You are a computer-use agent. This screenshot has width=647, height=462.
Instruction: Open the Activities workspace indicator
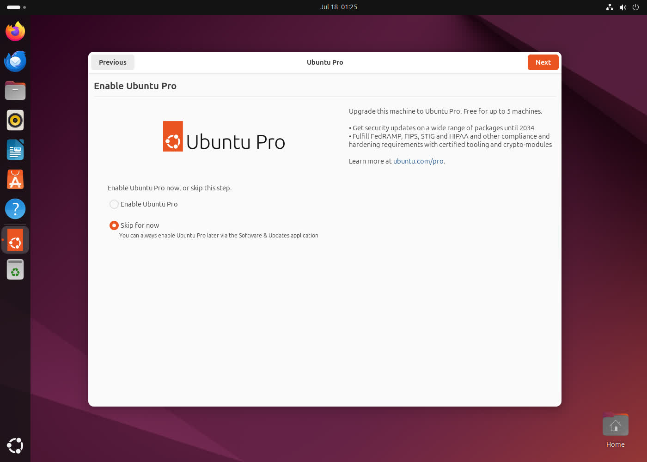pos(16,7)
